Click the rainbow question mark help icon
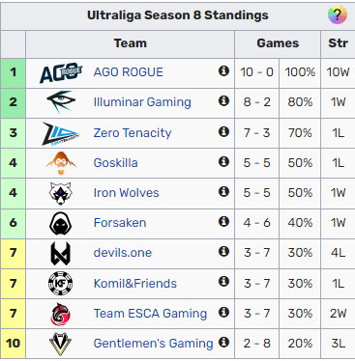The width and height of the screenshot is (355, 361). click(338, 14)
